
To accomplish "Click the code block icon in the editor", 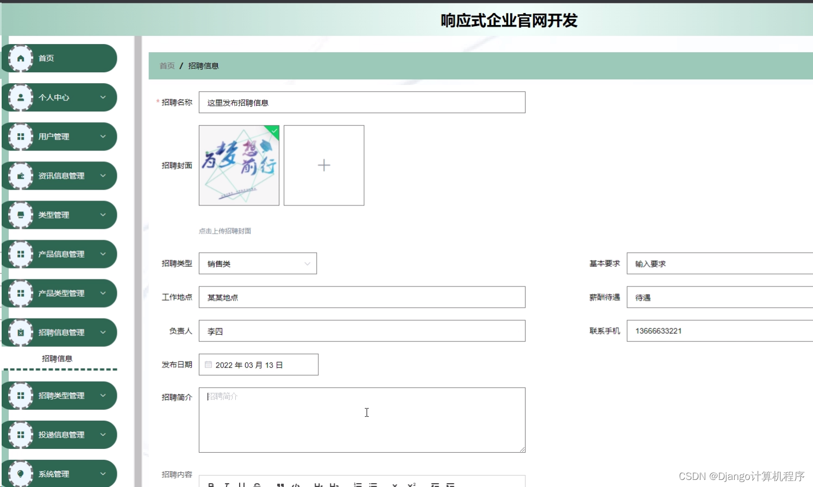I will [295, 484].
